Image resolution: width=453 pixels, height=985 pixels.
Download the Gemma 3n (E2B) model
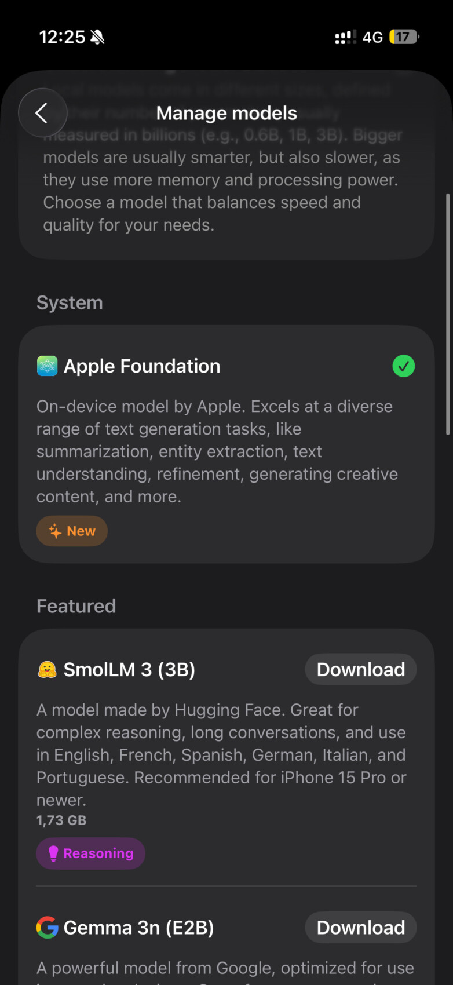pos(360,928)
